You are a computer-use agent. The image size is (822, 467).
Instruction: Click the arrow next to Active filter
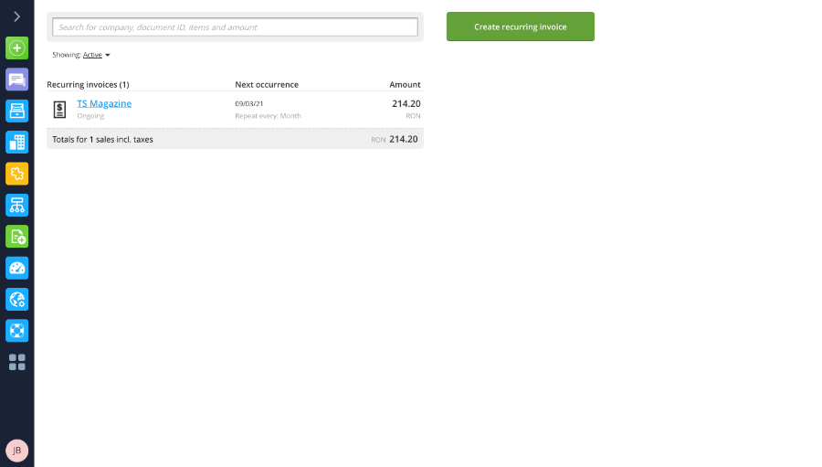108,55
